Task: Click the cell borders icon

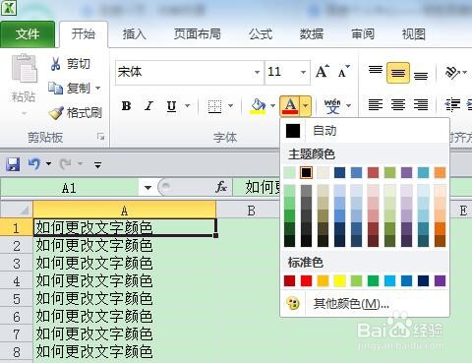Action: (214, 106)
